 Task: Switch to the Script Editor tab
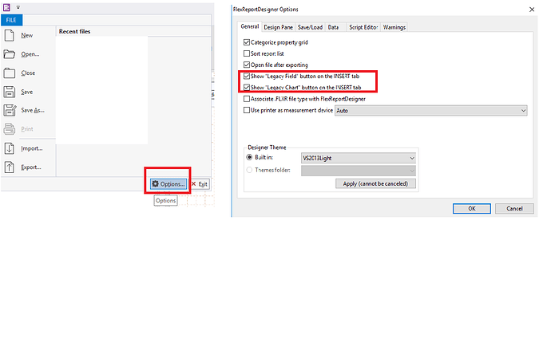363,27
